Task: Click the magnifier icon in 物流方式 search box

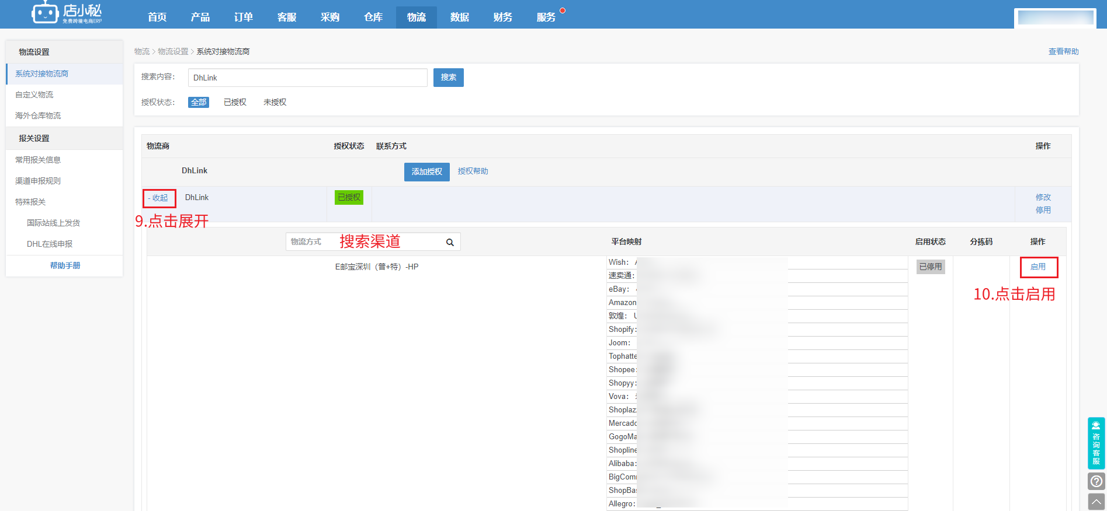Action: [450, 243]
